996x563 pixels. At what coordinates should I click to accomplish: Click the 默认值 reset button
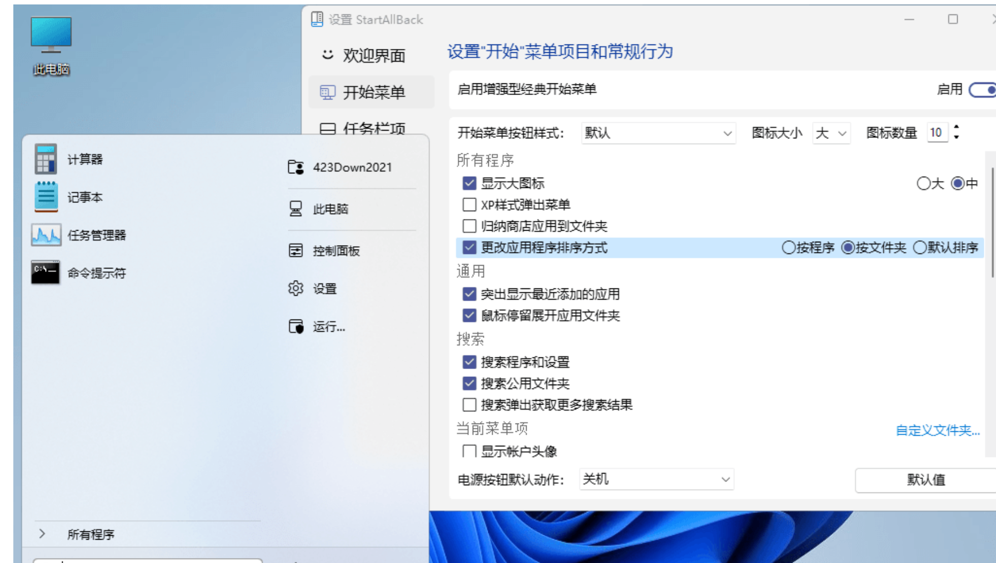click(925, 480)
